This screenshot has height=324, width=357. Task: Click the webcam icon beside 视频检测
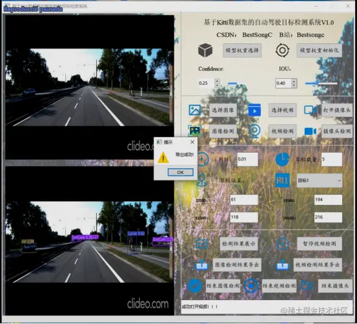254,131
